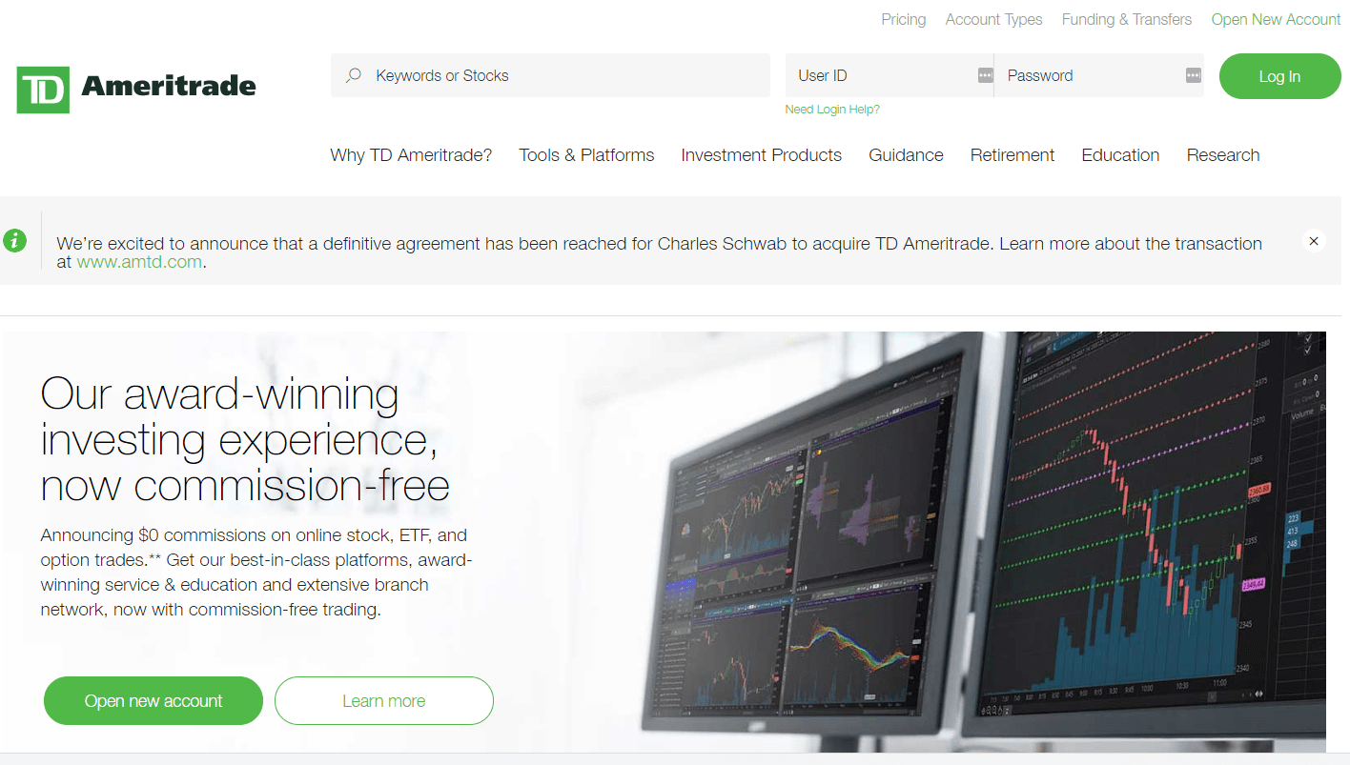Click the TD Ameritrade logo
The width and height of the screenshot is (1350, 765).
136,89
